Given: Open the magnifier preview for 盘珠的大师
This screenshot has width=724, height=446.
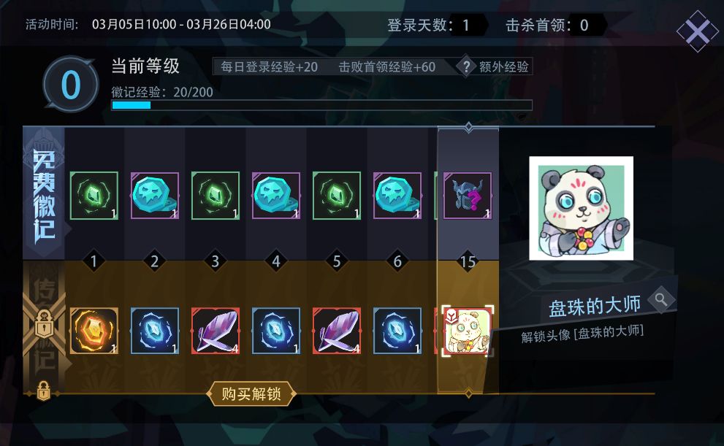Looking at the screenshot, I should point(661,300).
